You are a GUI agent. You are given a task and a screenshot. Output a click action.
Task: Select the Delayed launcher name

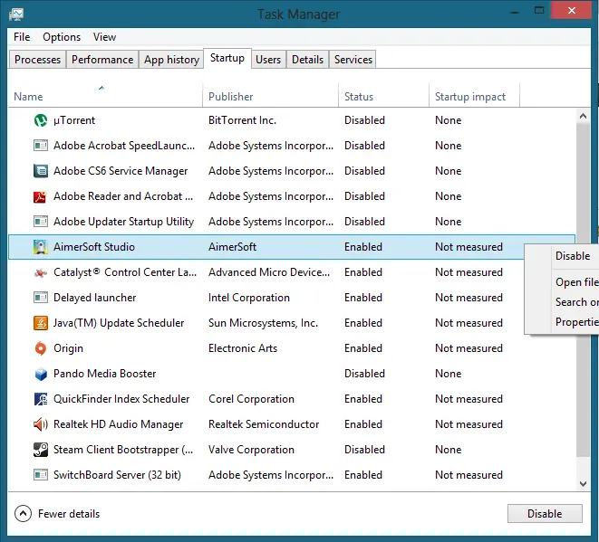[x=95, y=298]
